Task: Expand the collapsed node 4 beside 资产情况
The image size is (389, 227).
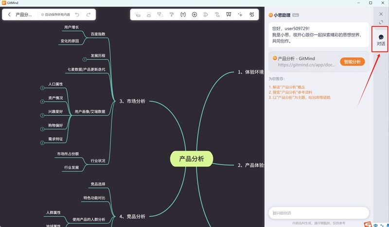Action: point(42,102)
